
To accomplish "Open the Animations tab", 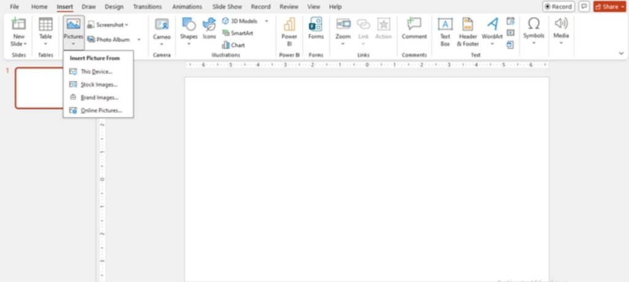I will click(187, 7).
